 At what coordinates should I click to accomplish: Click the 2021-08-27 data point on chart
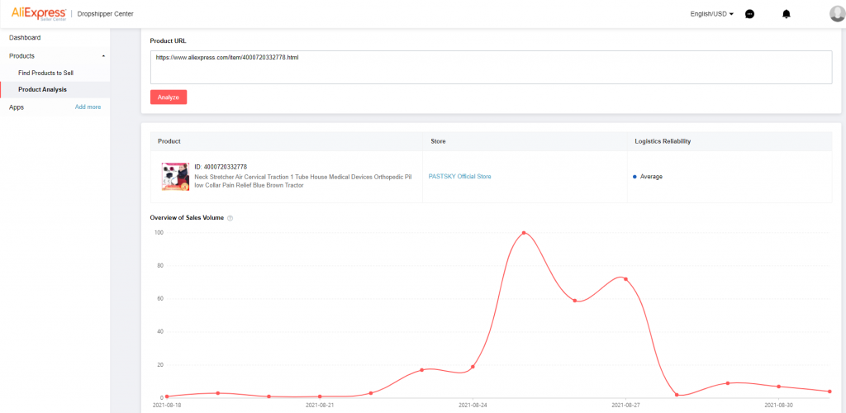[x=625, y=279]
